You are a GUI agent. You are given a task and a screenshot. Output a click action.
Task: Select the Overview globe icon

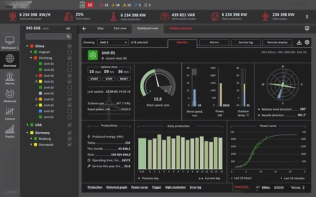[10, 59]
